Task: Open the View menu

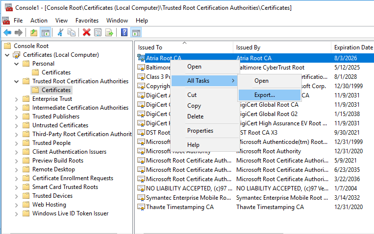Action: (62, 21)
